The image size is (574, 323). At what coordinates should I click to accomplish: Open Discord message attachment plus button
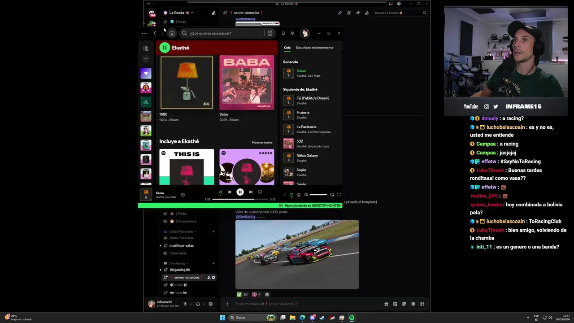tap(227, 304)
